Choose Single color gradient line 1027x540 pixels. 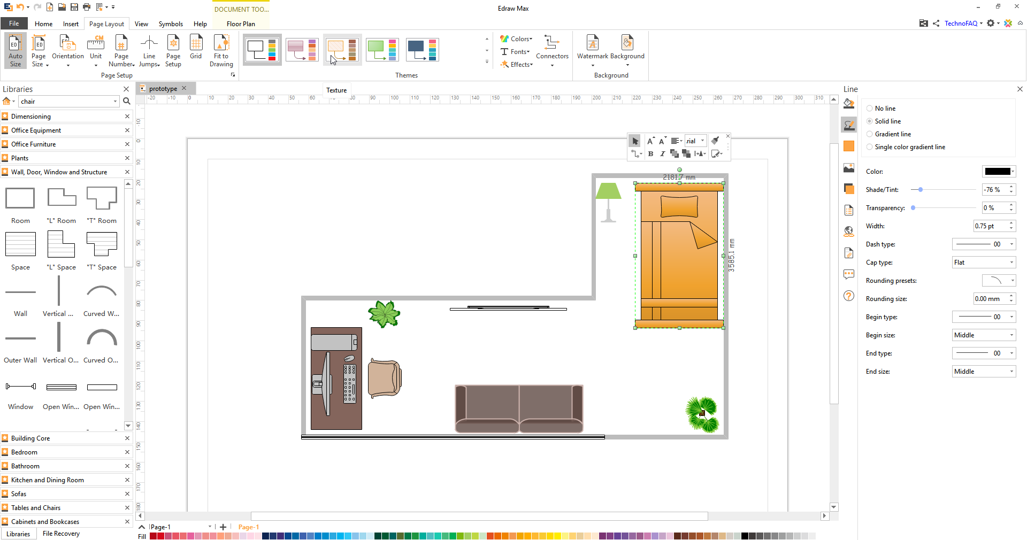[870, 146]
